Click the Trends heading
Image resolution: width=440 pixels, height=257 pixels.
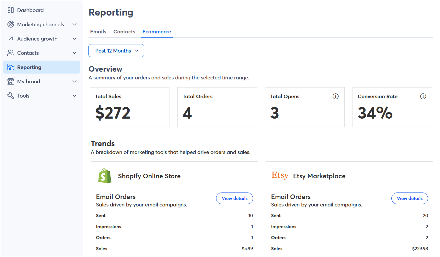point(103,144)
